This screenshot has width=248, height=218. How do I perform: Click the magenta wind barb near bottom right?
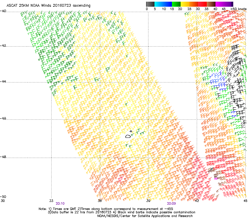(x=215, y=179)
